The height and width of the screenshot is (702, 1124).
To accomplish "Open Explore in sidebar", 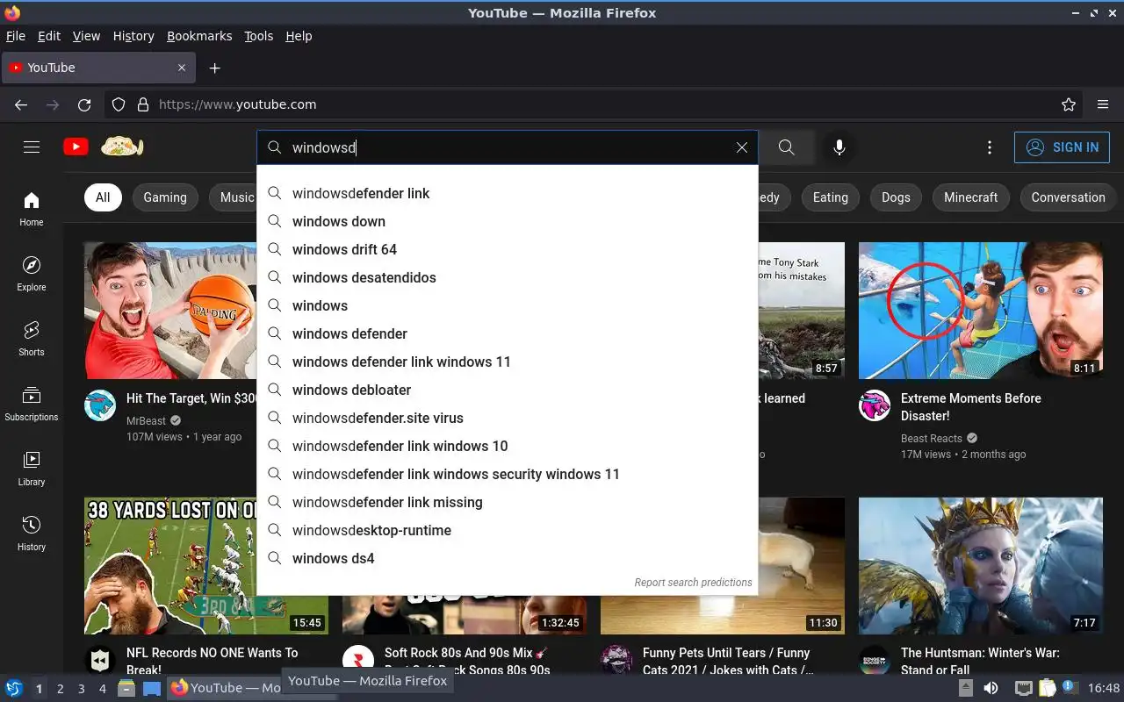I will (32, 275).
